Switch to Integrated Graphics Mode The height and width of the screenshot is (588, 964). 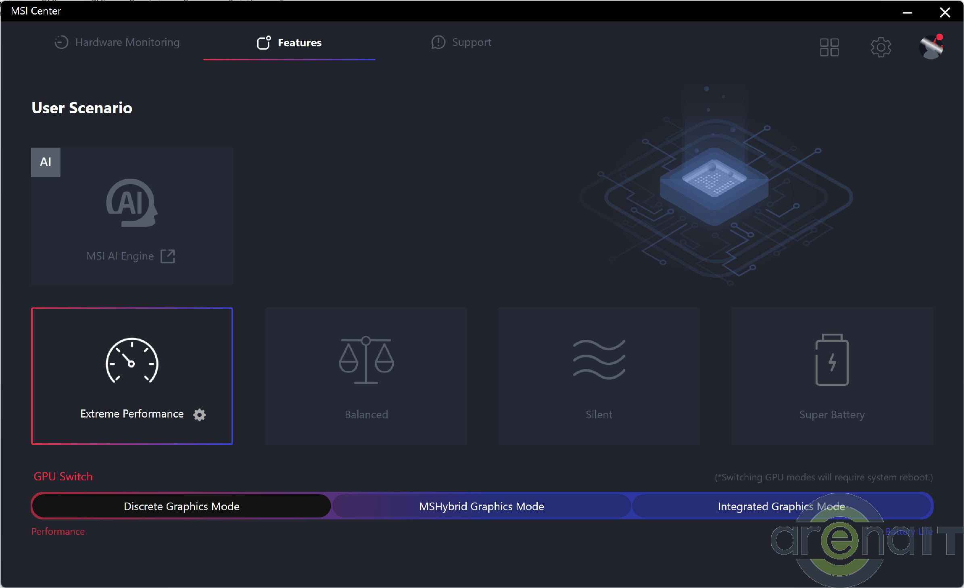coord(781,506)
